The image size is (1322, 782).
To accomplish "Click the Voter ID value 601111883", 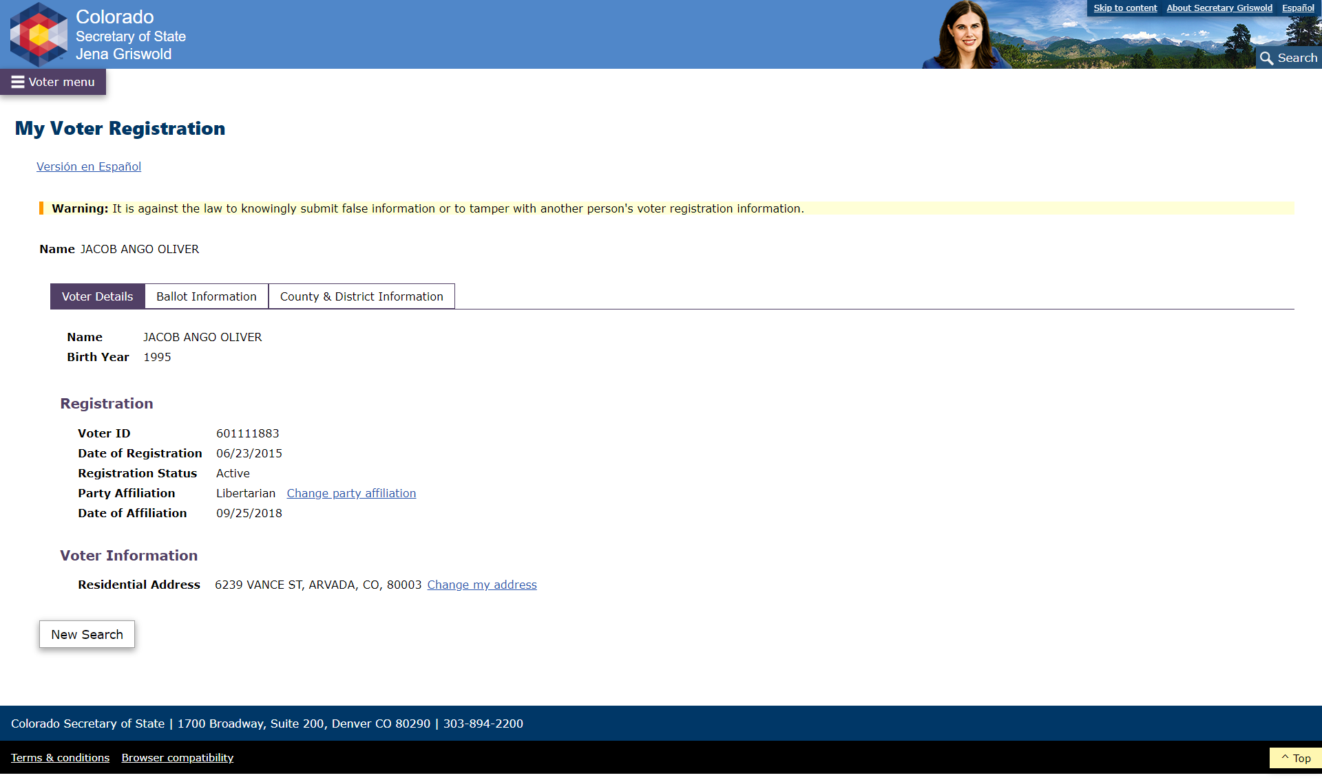I will tap(248, 433).
